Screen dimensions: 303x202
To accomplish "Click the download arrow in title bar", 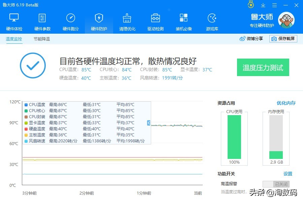I will pyautogui.click(x=263, y=5).
